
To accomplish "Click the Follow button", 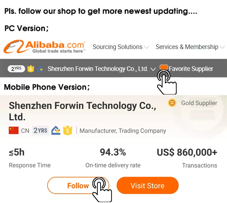I will pos(78,185).
